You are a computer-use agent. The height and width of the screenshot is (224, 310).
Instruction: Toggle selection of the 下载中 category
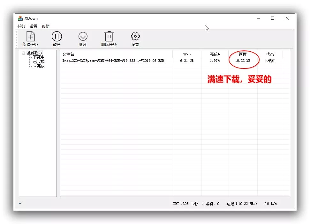pyautogui.click(x=38, y=57)
